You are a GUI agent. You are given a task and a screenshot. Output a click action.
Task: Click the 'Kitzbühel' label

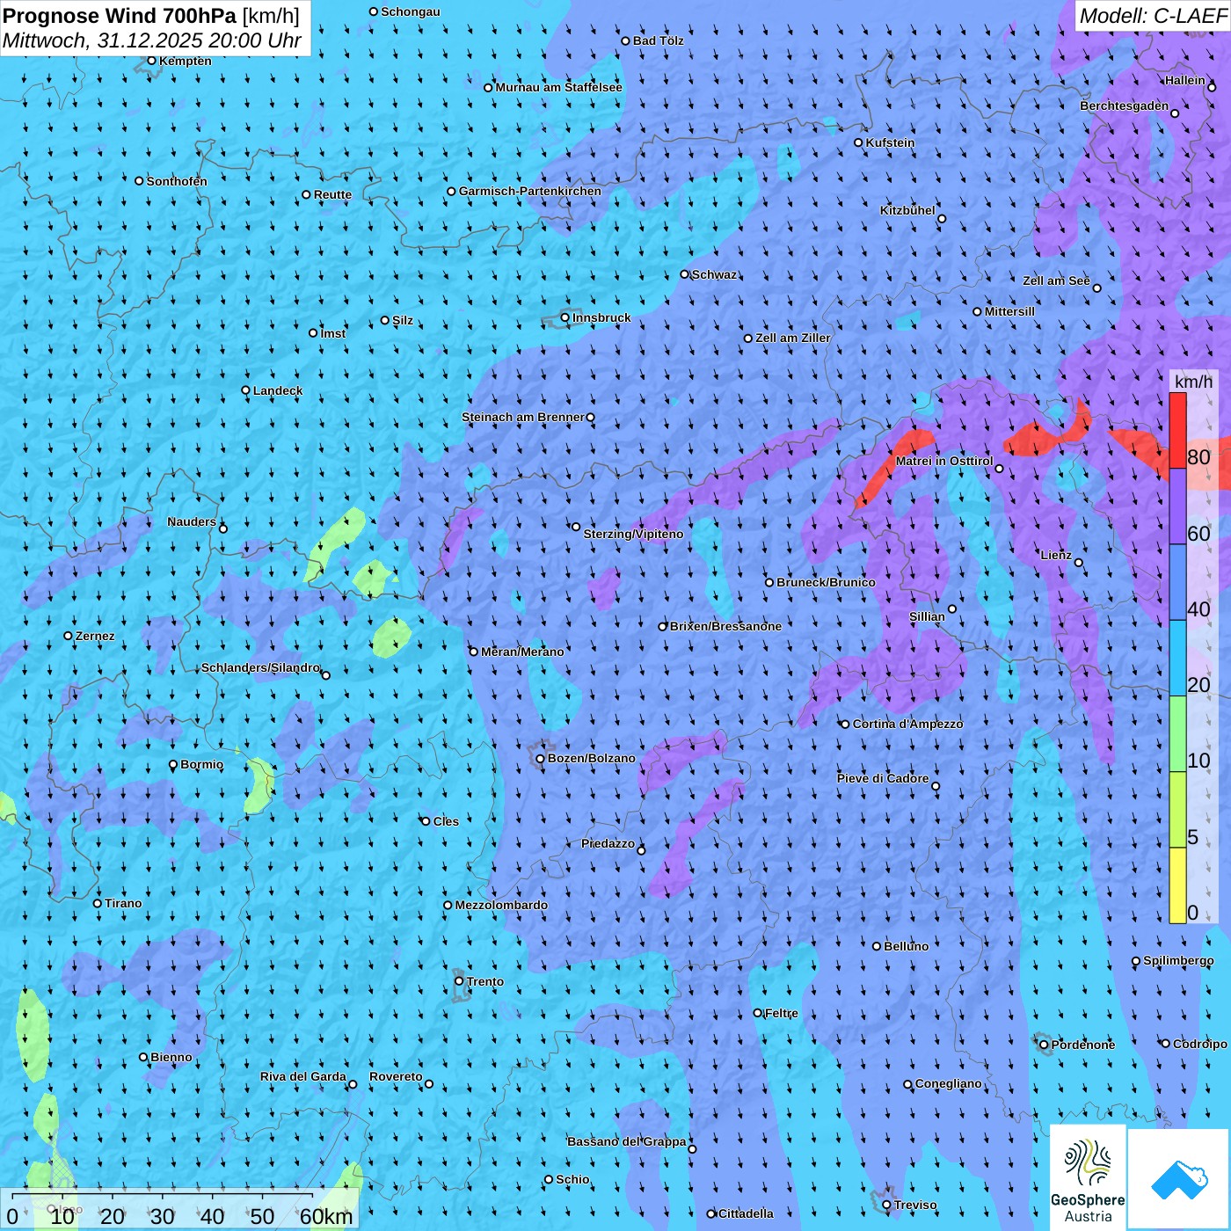[x=907, y=210]
